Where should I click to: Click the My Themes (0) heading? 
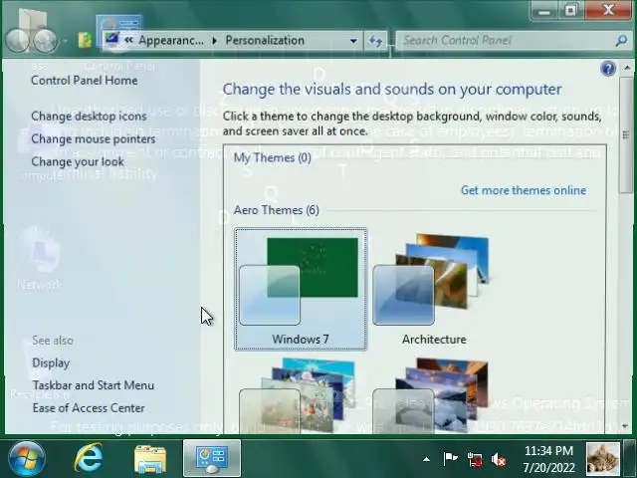[x=272, y=157]
